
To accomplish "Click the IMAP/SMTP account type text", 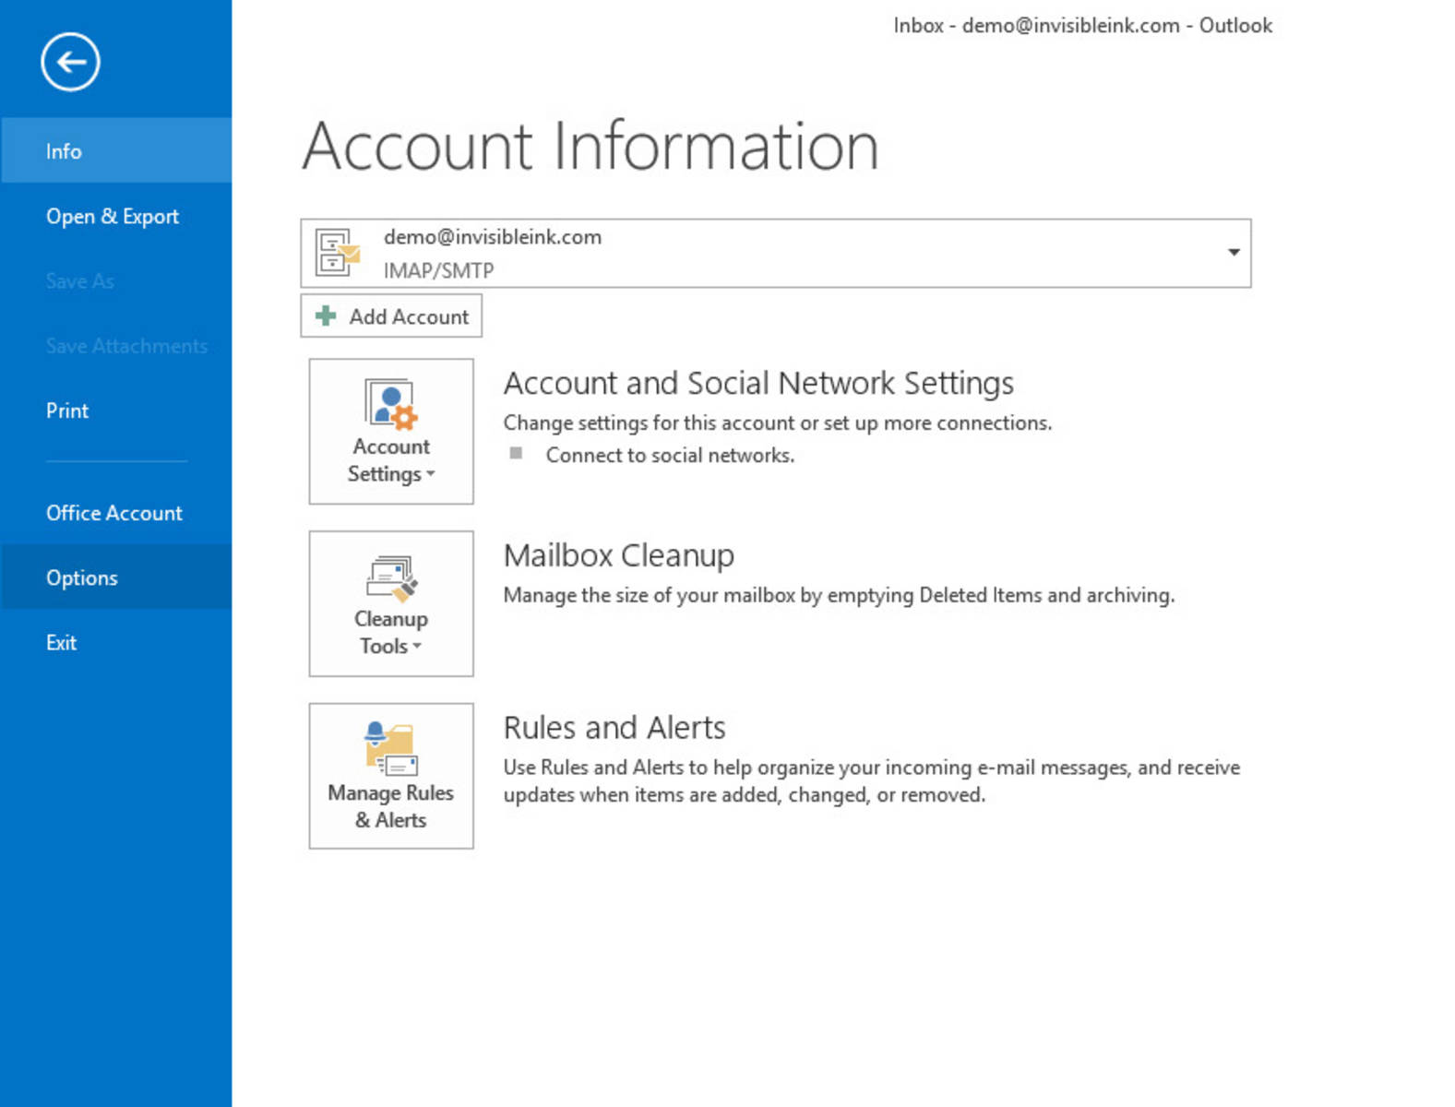I will [x=439, y=270].
